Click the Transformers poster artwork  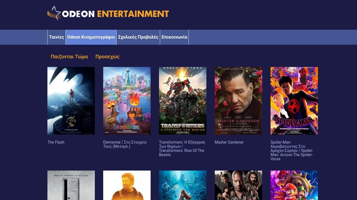pyautogui.click(x=182, y=101)
